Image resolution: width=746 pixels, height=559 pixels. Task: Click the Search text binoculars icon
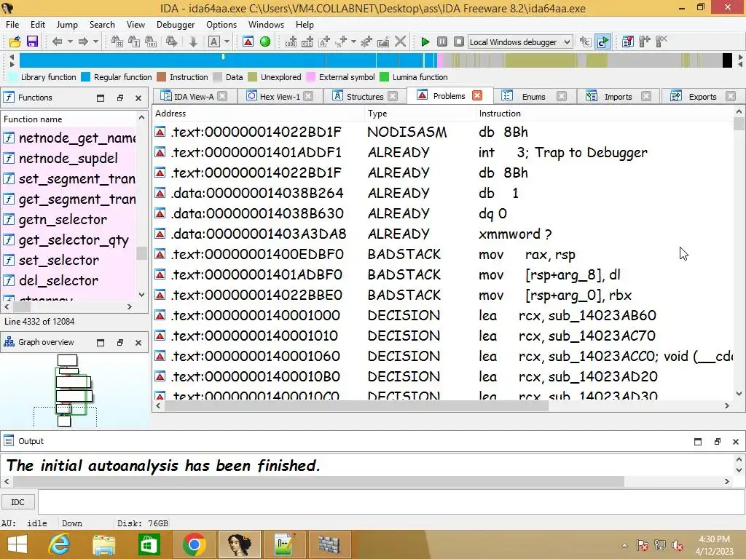tap(134, 41)
